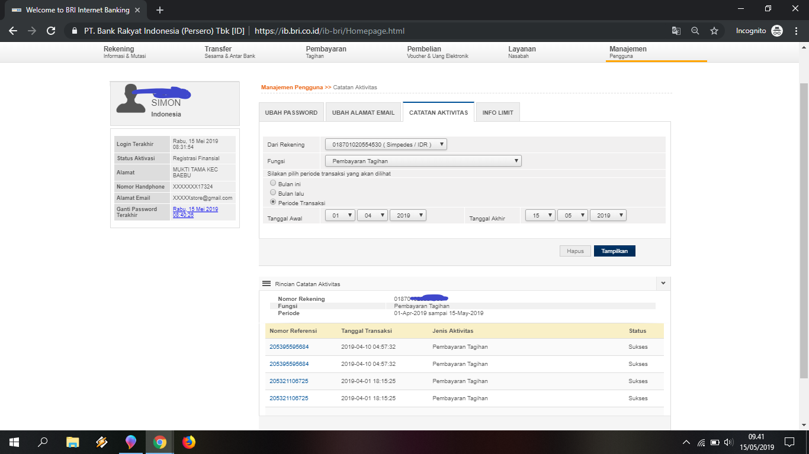Click email value XXXXXstore@gmail.com
809x454 pixels.
203,198
